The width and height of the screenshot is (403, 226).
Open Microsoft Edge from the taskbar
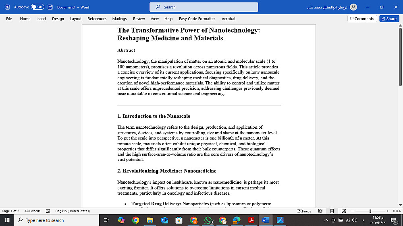(237, 220)
